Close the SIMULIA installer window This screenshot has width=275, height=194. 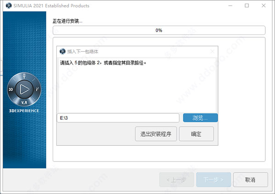tap(264, 6)
